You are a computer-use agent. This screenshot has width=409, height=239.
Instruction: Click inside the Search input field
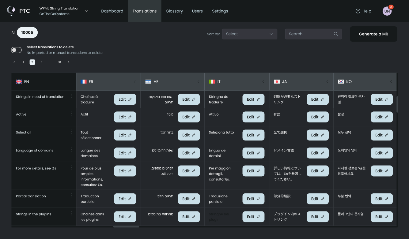pyautogui.click(x=306, y=34)
